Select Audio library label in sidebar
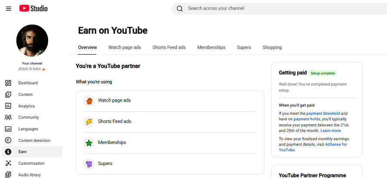This screenshot has height=178, width=387. (30, 175)
